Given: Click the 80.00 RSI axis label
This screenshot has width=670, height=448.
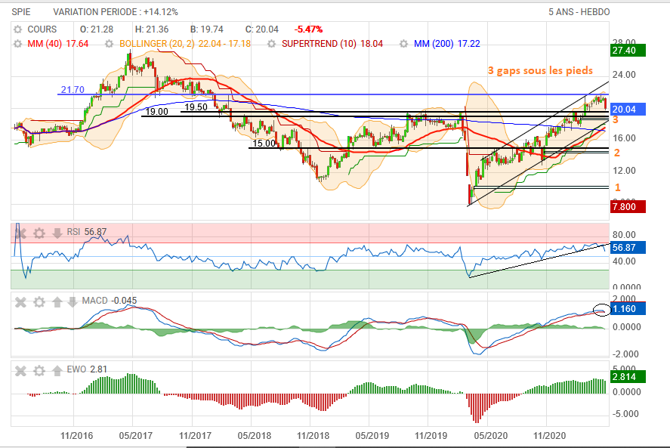Looking at the screenshot, I should (x=624, y=235).
